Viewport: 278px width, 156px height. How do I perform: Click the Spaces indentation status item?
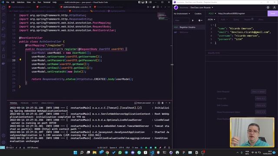click(x=113, y=147)
